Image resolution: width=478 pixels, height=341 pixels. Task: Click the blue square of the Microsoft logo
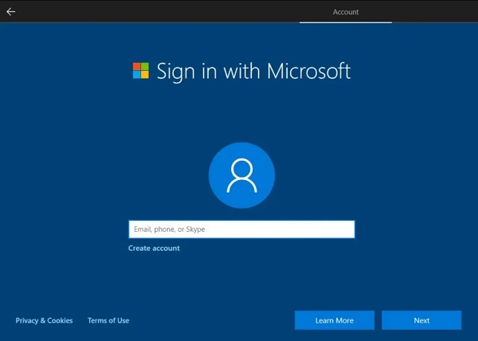click(x=136, y=76)
